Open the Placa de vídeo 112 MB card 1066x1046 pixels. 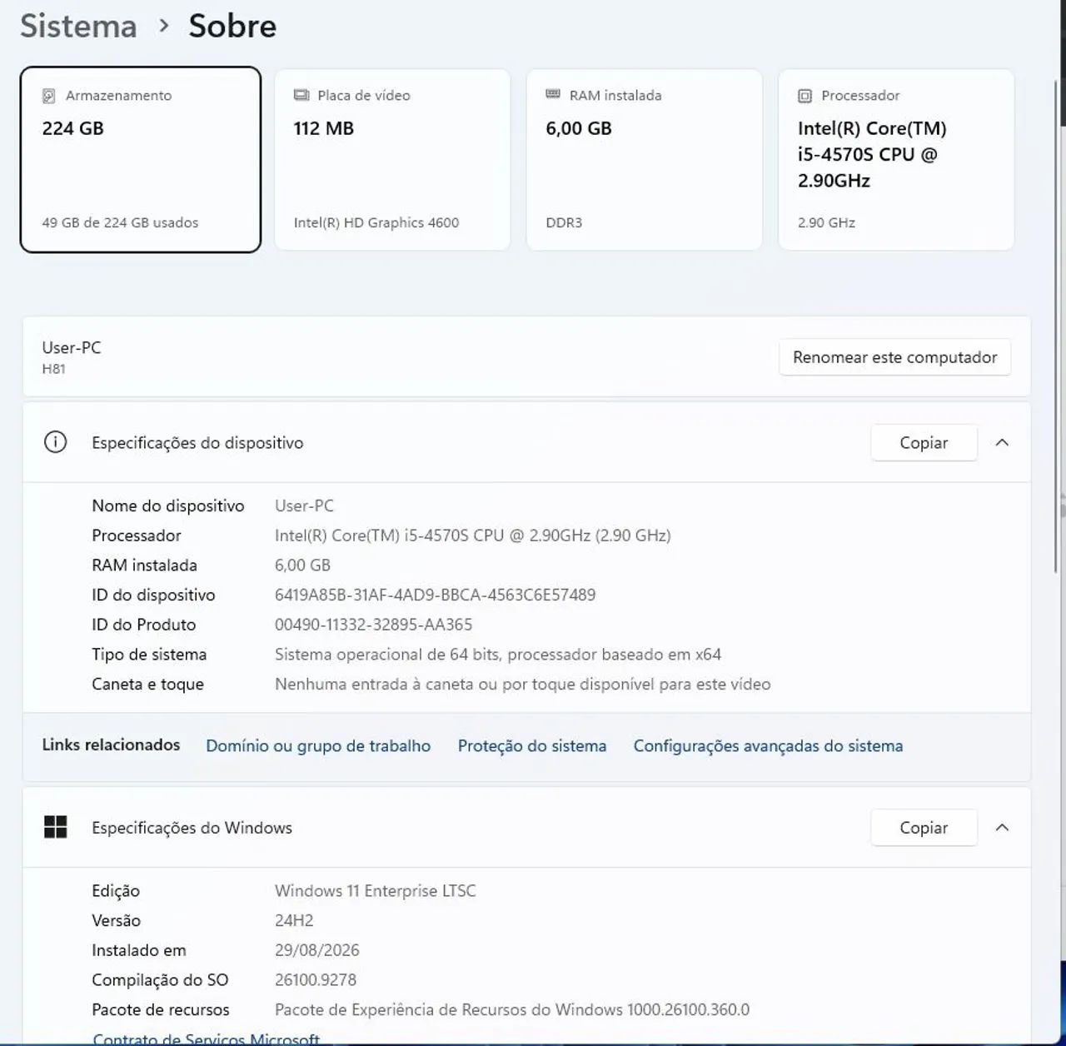(x=392, y=159)
